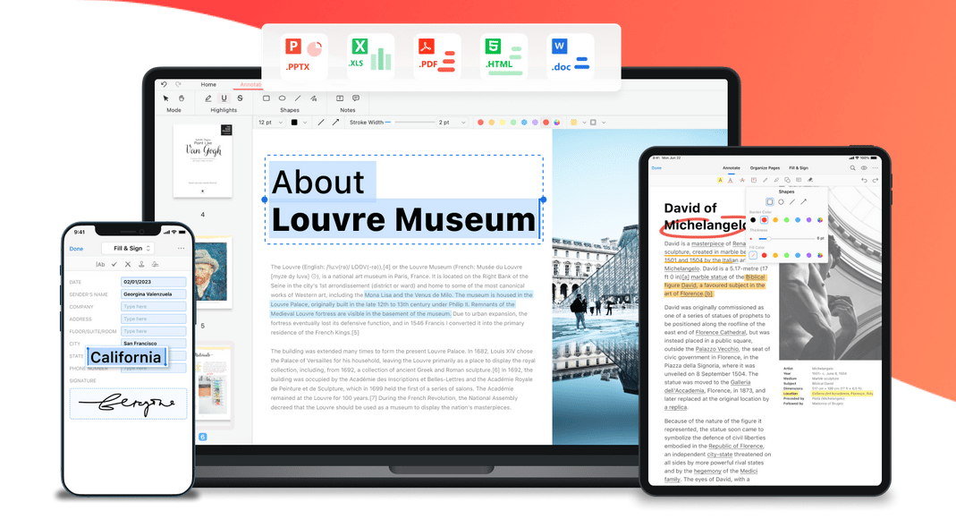Choose the strikethrough S tool in Highlights

click(x=240, y=98)
